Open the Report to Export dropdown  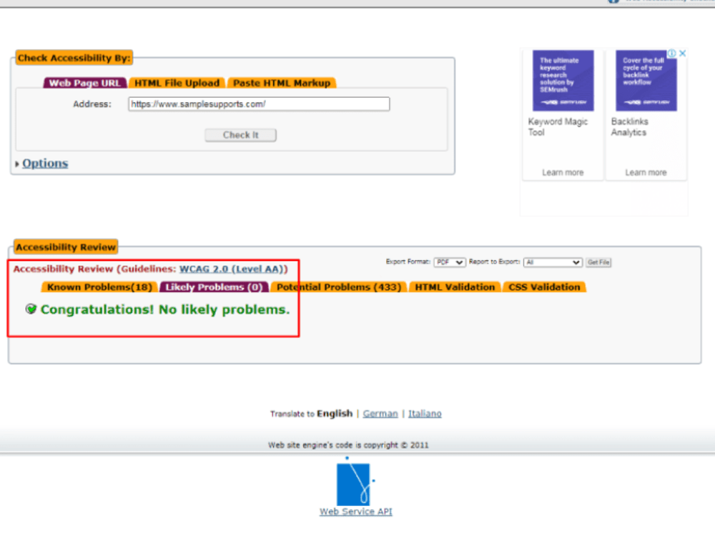553,262
